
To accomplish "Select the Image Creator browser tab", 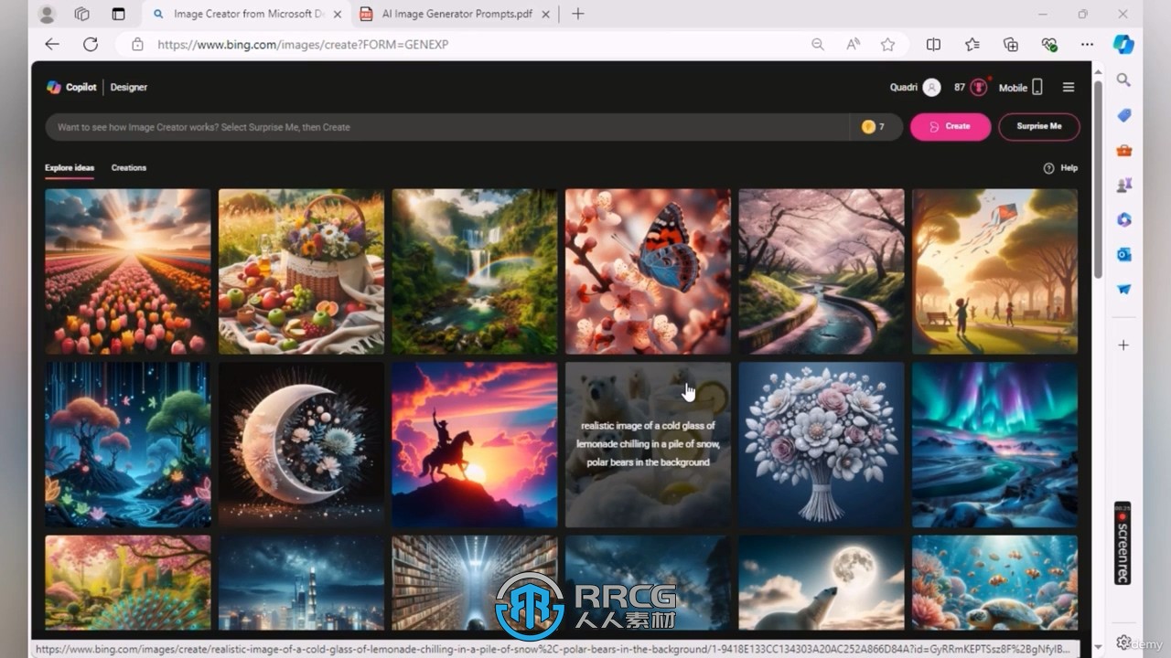I will click(x=247, y=14).
